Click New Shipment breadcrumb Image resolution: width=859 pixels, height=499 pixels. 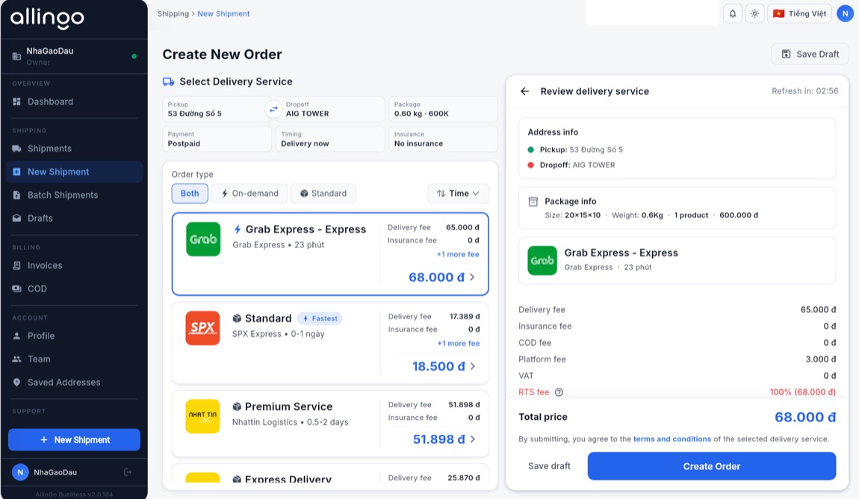click(223, 13)
